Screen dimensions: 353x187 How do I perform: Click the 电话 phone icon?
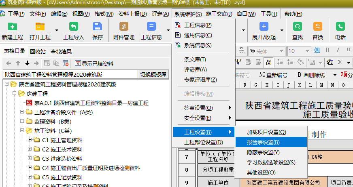(x=340, y=27)
